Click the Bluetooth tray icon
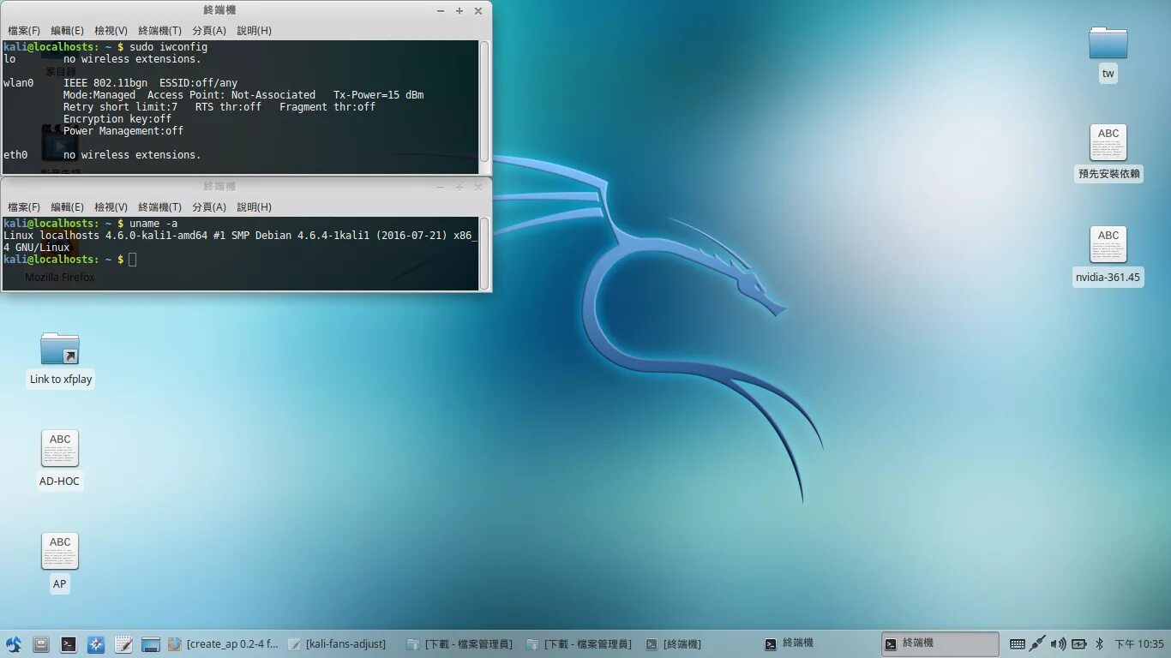Screen dimensions: 1171x658 click(1099, 644)
